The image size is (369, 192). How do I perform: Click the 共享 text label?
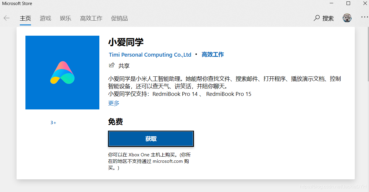[124, 66]
